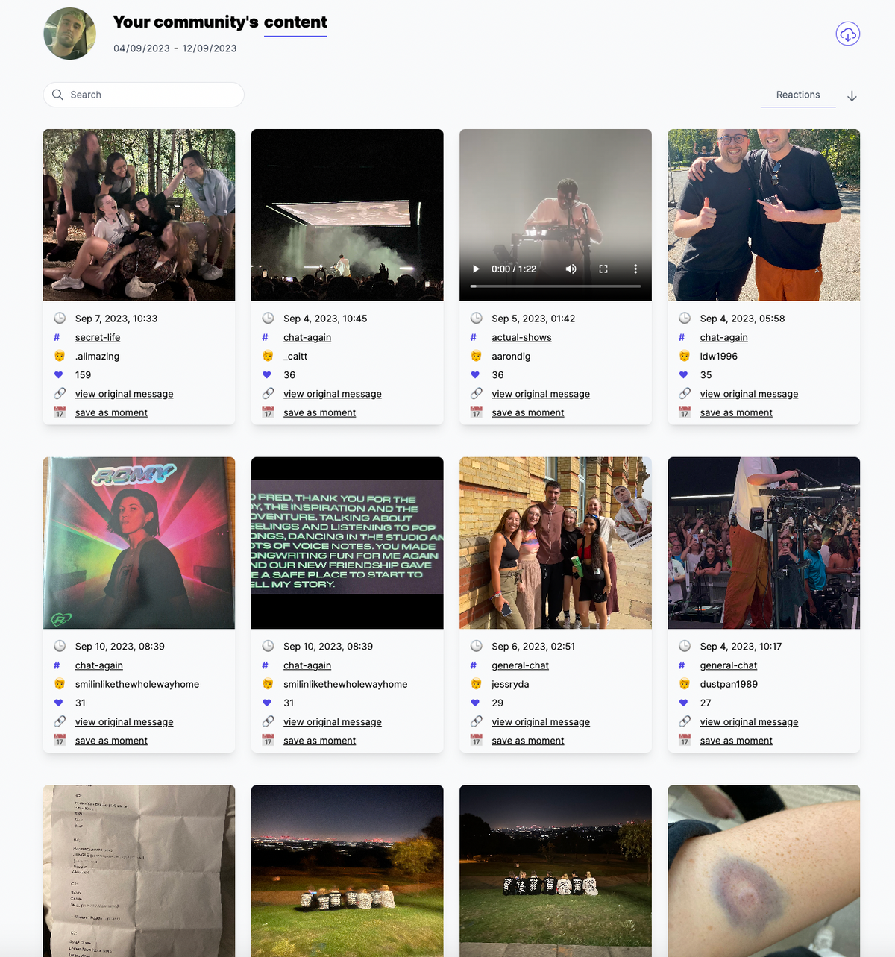Click the cloud download icon

(847, 34)
